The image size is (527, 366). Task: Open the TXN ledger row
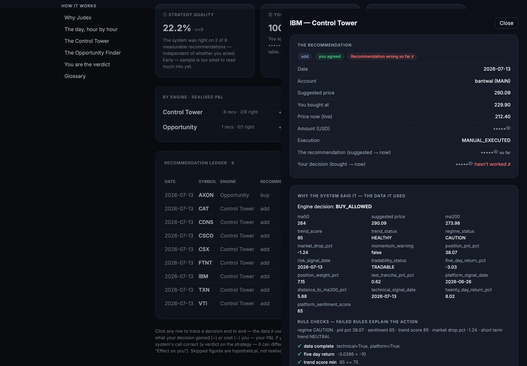[223, 290]
